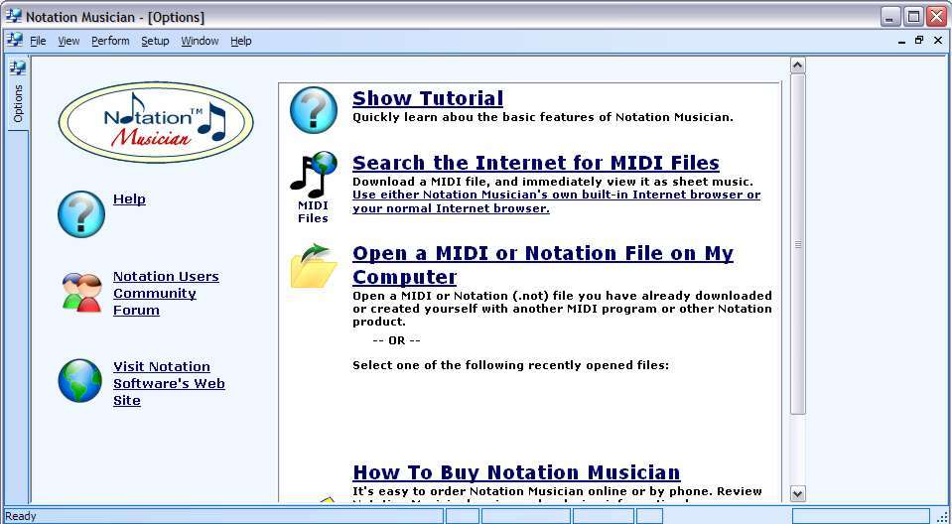
Task: Click the globe icon for Notation Software's web site
Action: pos(80,381)
